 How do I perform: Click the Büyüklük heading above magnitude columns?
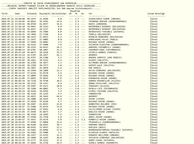75,11
